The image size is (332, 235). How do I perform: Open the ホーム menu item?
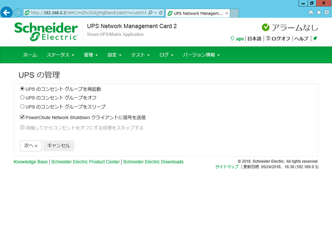(30, 55)
